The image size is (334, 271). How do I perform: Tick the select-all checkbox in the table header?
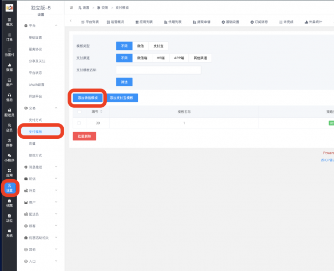[79, 111]
